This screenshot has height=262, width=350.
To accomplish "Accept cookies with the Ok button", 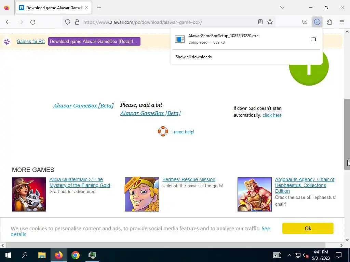I will tap(308, 228).
